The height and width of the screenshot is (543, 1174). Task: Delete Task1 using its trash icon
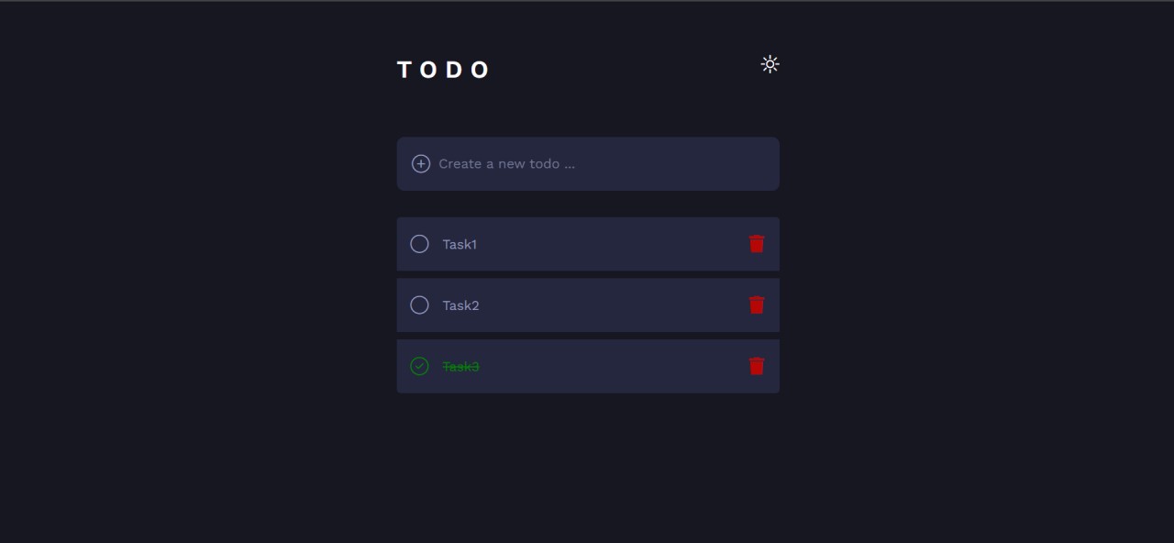click(757, 244)
